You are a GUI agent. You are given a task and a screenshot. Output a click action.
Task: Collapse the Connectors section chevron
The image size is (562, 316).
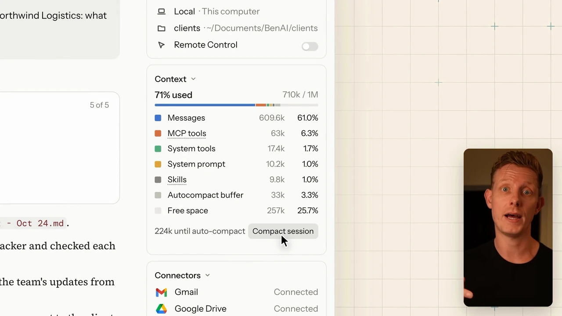[207, 276]
